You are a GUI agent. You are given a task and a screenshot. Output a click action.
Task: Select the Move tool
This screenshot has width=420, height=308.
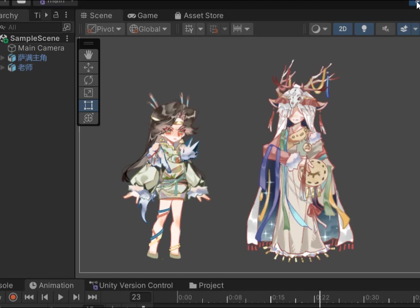pos(88,68)
